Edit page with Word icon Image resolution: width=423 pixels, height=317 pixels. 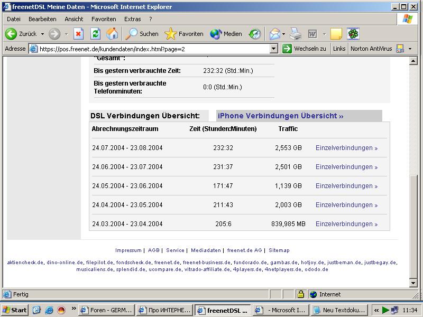point(312,34)
